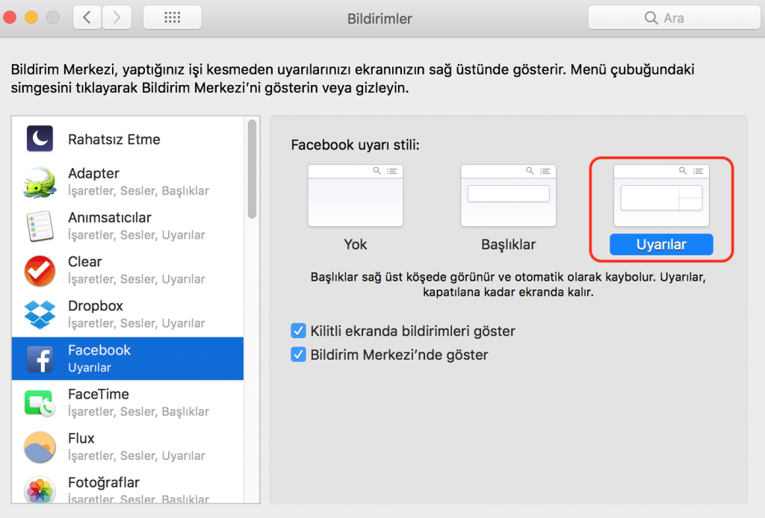The height and width of the screenshot is (518, 765).
Task: Select the Başlıklar alert style
Action: coord(508,196)
